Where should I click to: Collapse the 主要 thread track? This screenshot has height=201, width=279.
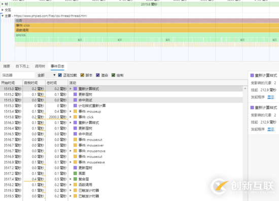coord(3,16)
